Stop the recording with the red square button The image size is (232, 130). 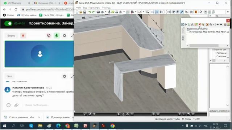tap(23, 35)
